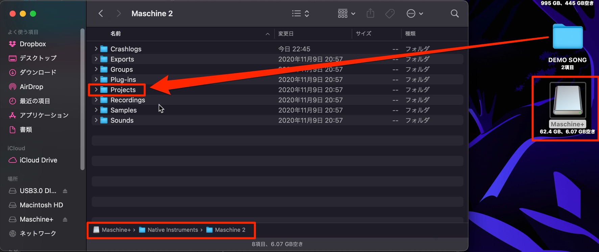Select the Plug-ins folder icon
This screenshot has width=599, height=252.
(104, 79)
